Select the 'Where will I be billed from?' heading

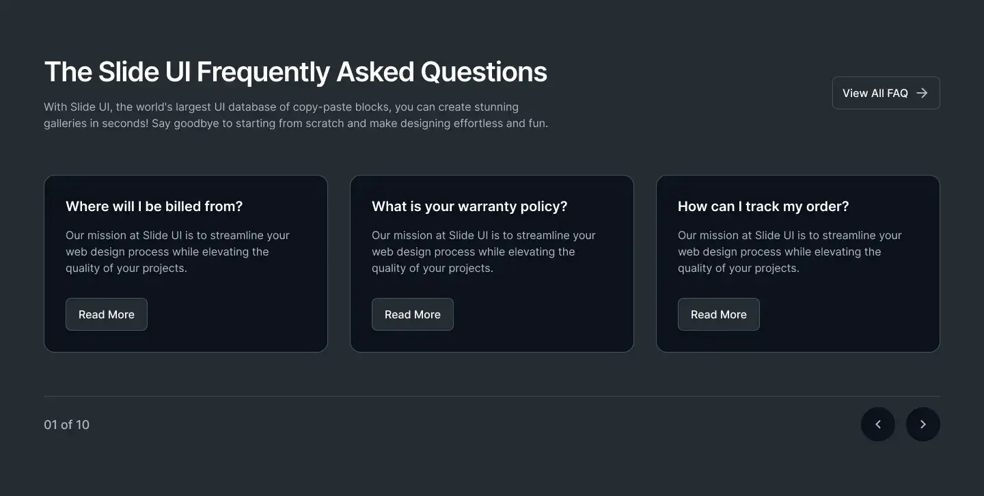click(154, 206)
